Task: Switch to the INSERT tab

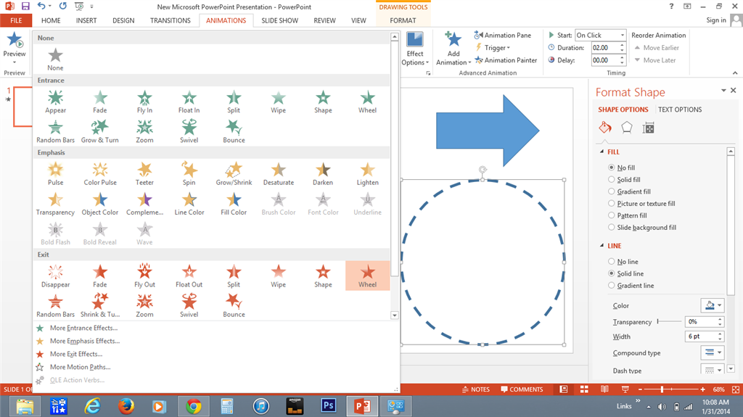Action: click(86, 20)
